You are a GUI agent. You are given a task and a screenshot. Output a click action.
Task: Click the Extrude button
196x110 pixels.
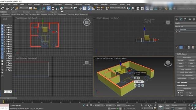tap(180, 61)
